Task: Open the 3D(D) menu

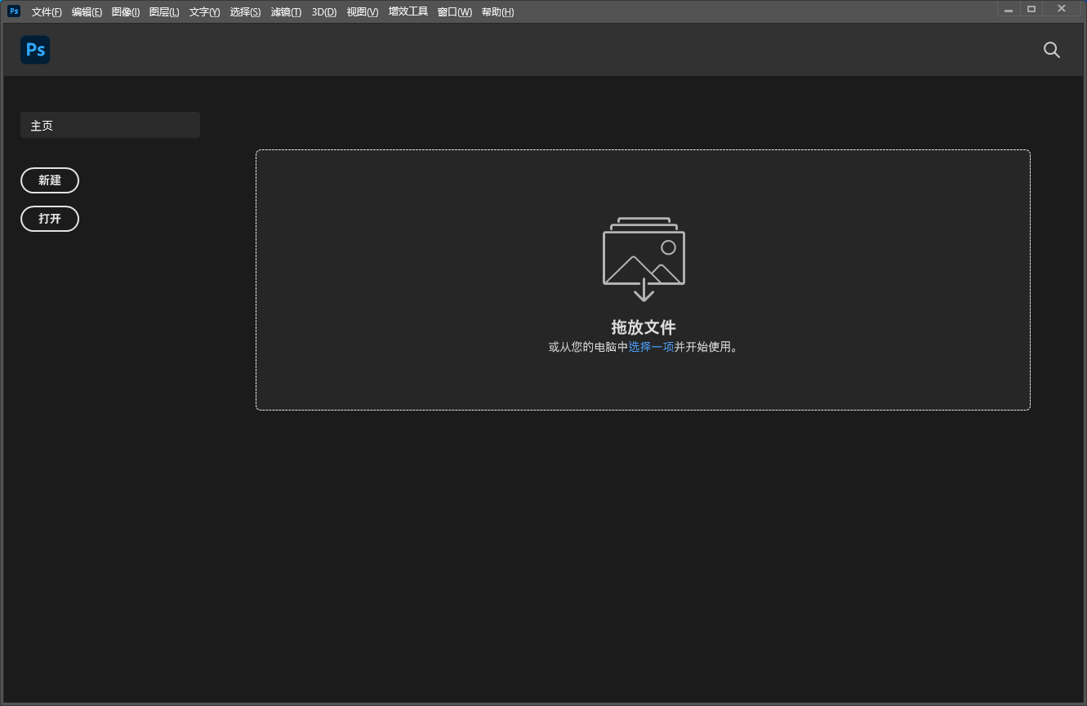Action: (x=324, y=12)
